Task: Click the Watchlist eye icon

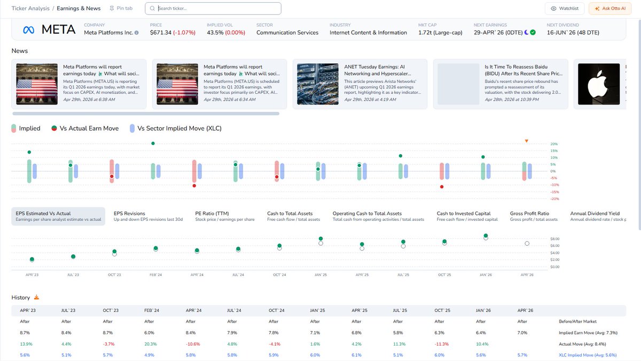Action: pos(553,9)
